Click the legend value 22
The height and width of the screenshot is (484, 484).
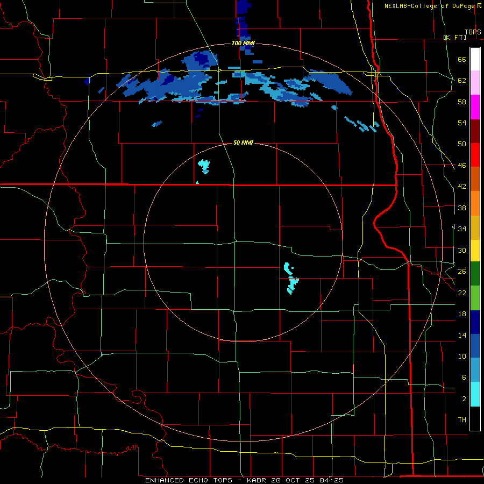(462, 293)
